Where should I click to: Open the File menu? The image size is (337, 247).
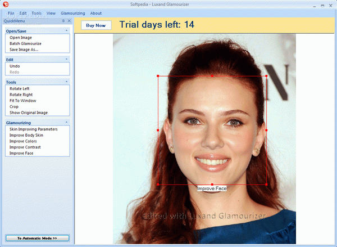click(x=11, y=13)
